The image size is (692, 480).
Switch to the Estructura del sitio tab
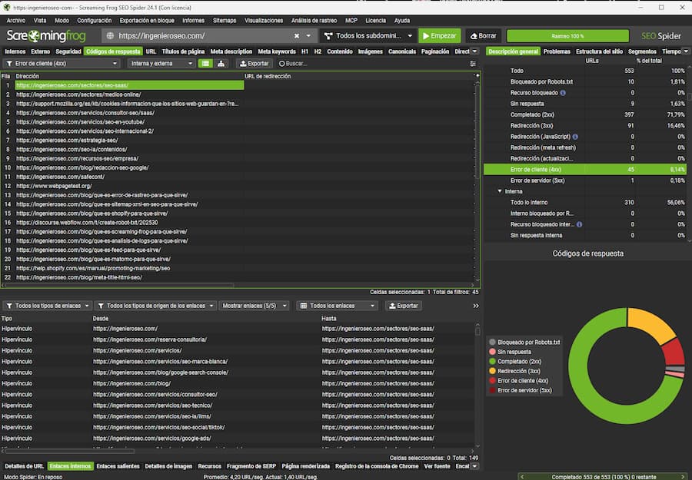(599, 51)
